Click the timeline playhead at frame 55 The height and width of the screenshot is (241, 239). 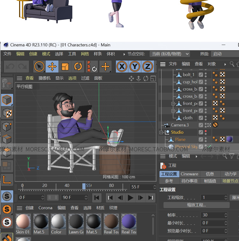[x=84, y=186]
